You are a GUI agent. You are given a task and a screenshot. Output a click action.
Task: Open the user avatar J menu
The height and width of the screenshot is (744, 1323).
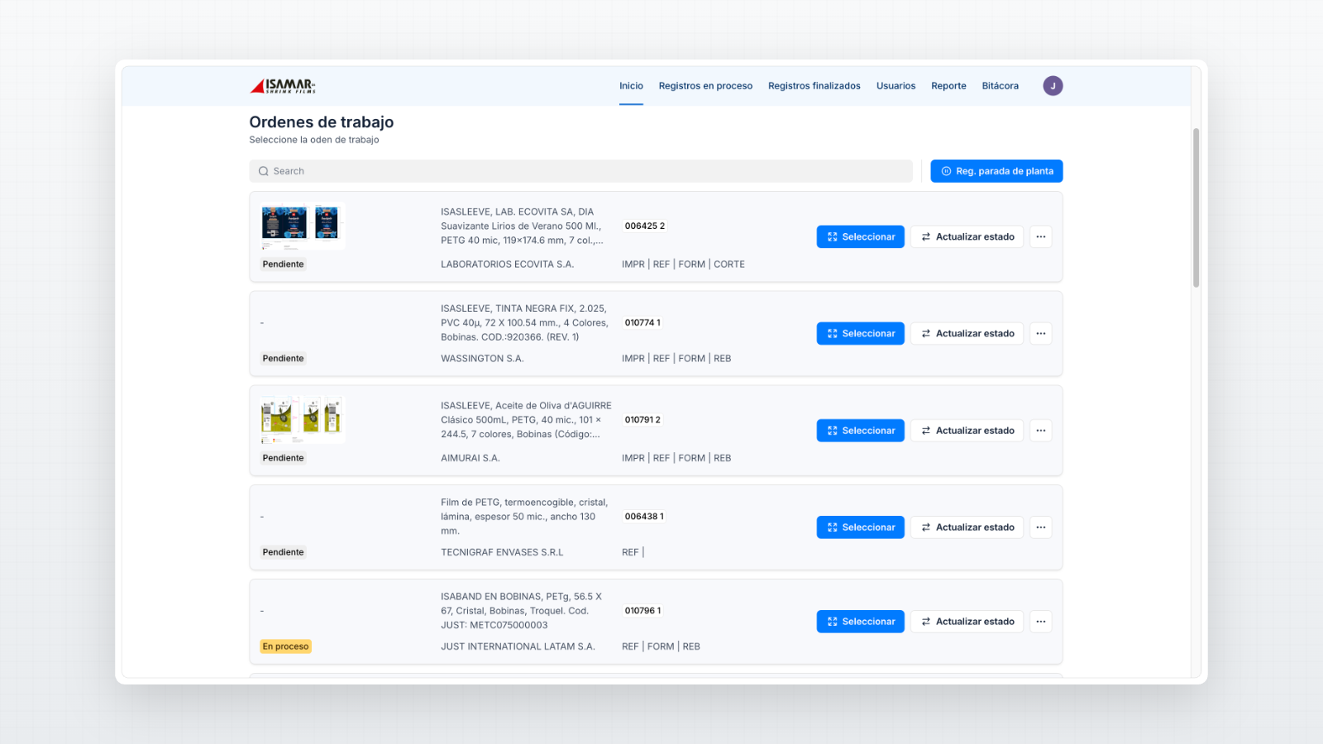1053,86
